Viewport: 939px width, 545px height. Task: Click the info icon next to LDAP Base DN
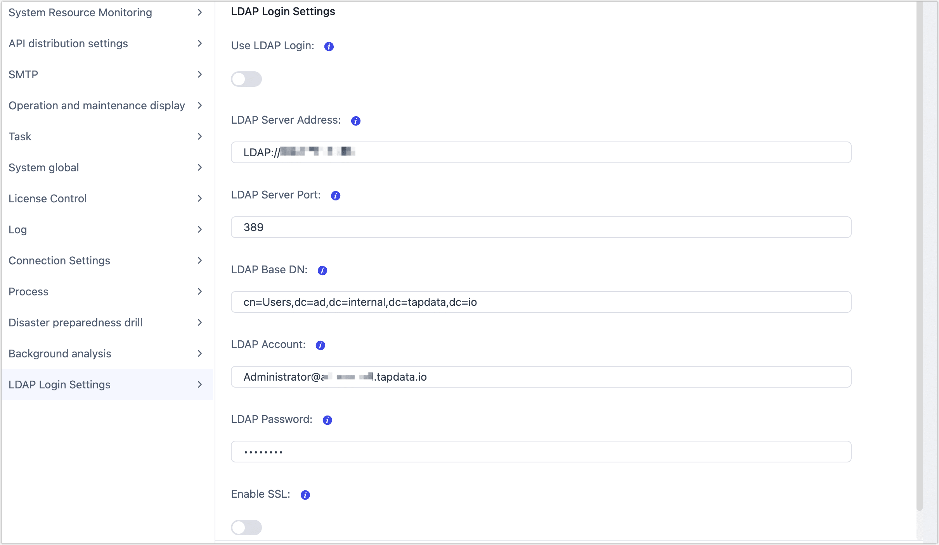click(323, 270)
